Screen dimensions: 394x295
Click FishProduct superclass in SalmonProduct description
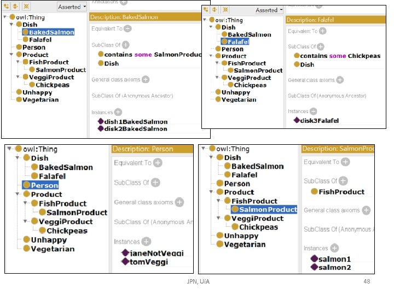coord(338,192)
